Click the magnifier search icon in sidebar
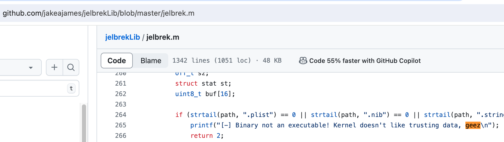Image resolution: width=504 pixels, height=142 pixels. [x=71, y=67]
